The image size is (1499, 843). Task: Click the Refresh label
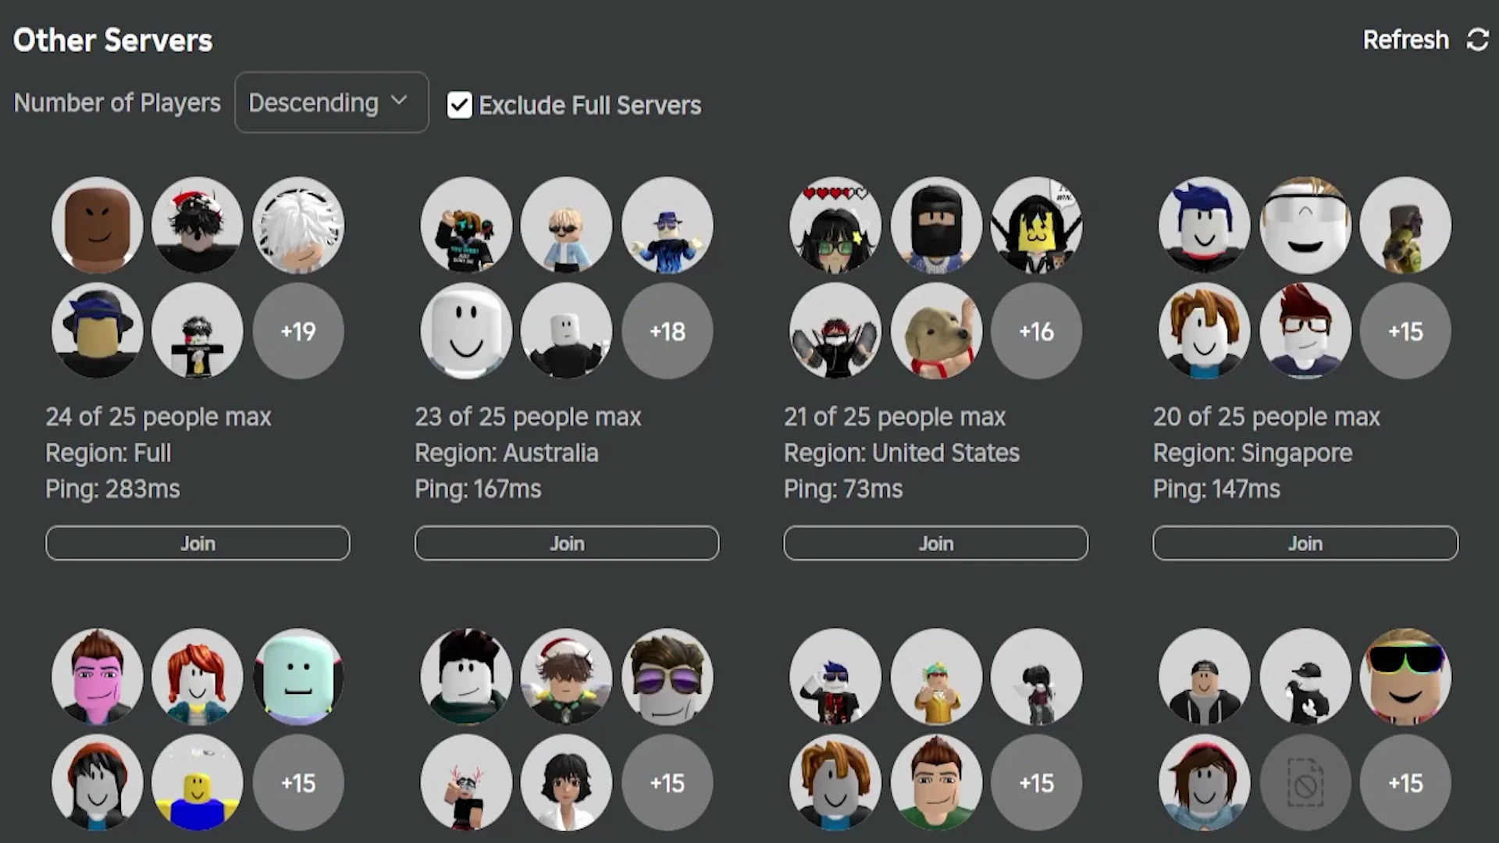coord(1405,40)
